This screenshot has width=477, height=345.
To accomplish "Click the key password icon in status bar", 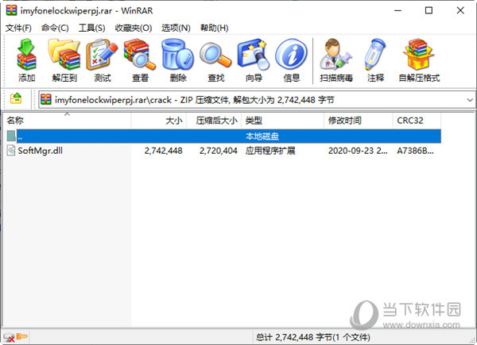I will 22,336.
